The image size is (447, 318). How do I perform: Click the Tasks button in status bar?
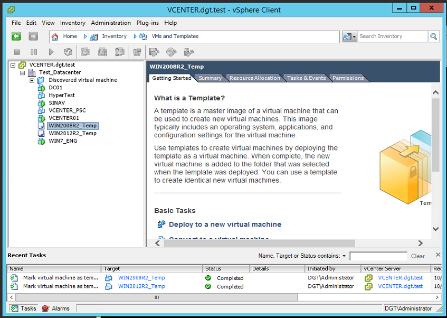pyautogui.click(x=24, y=308)
